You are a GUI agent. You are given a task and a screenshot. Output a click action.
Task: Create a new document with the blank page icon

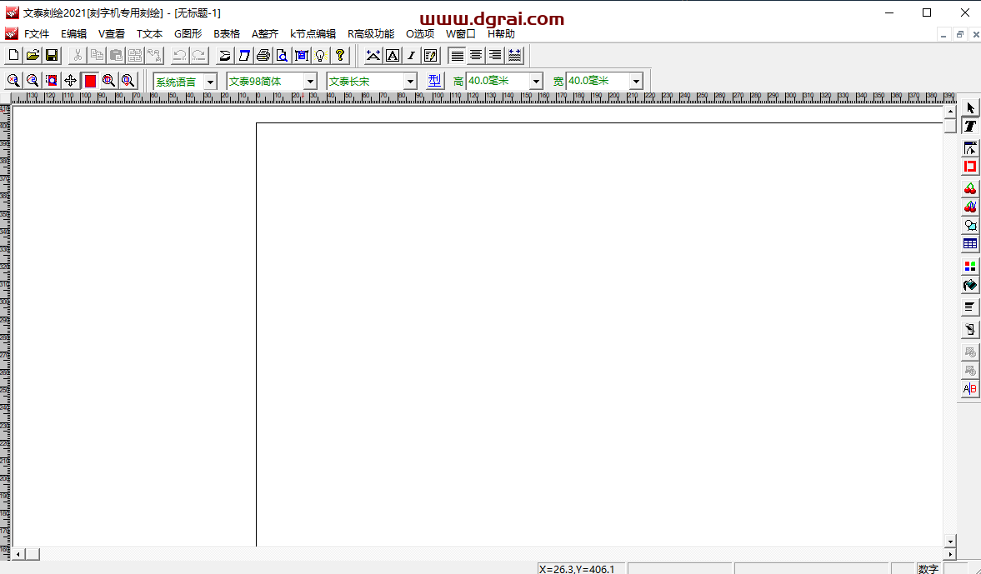pos(13,56)
